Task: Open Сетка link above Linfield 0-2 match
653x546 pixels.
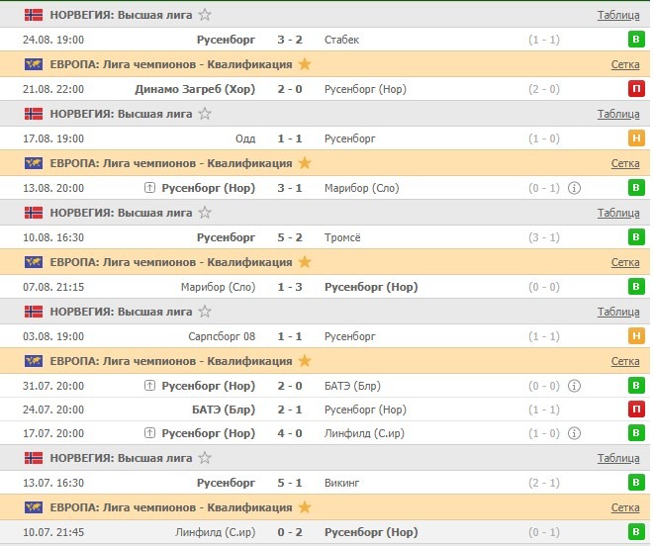Action: coord(624,507)
